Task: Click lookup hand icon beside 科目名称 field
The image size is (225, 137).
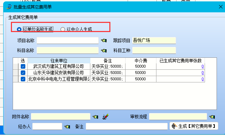Action: (x=104, y=51)
